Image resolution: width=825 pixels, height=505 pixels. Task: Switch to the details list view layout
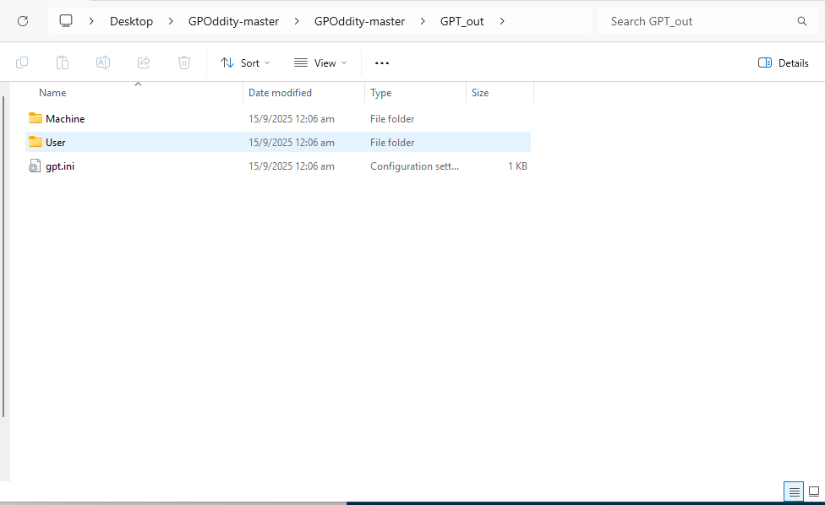click(794, 491)
